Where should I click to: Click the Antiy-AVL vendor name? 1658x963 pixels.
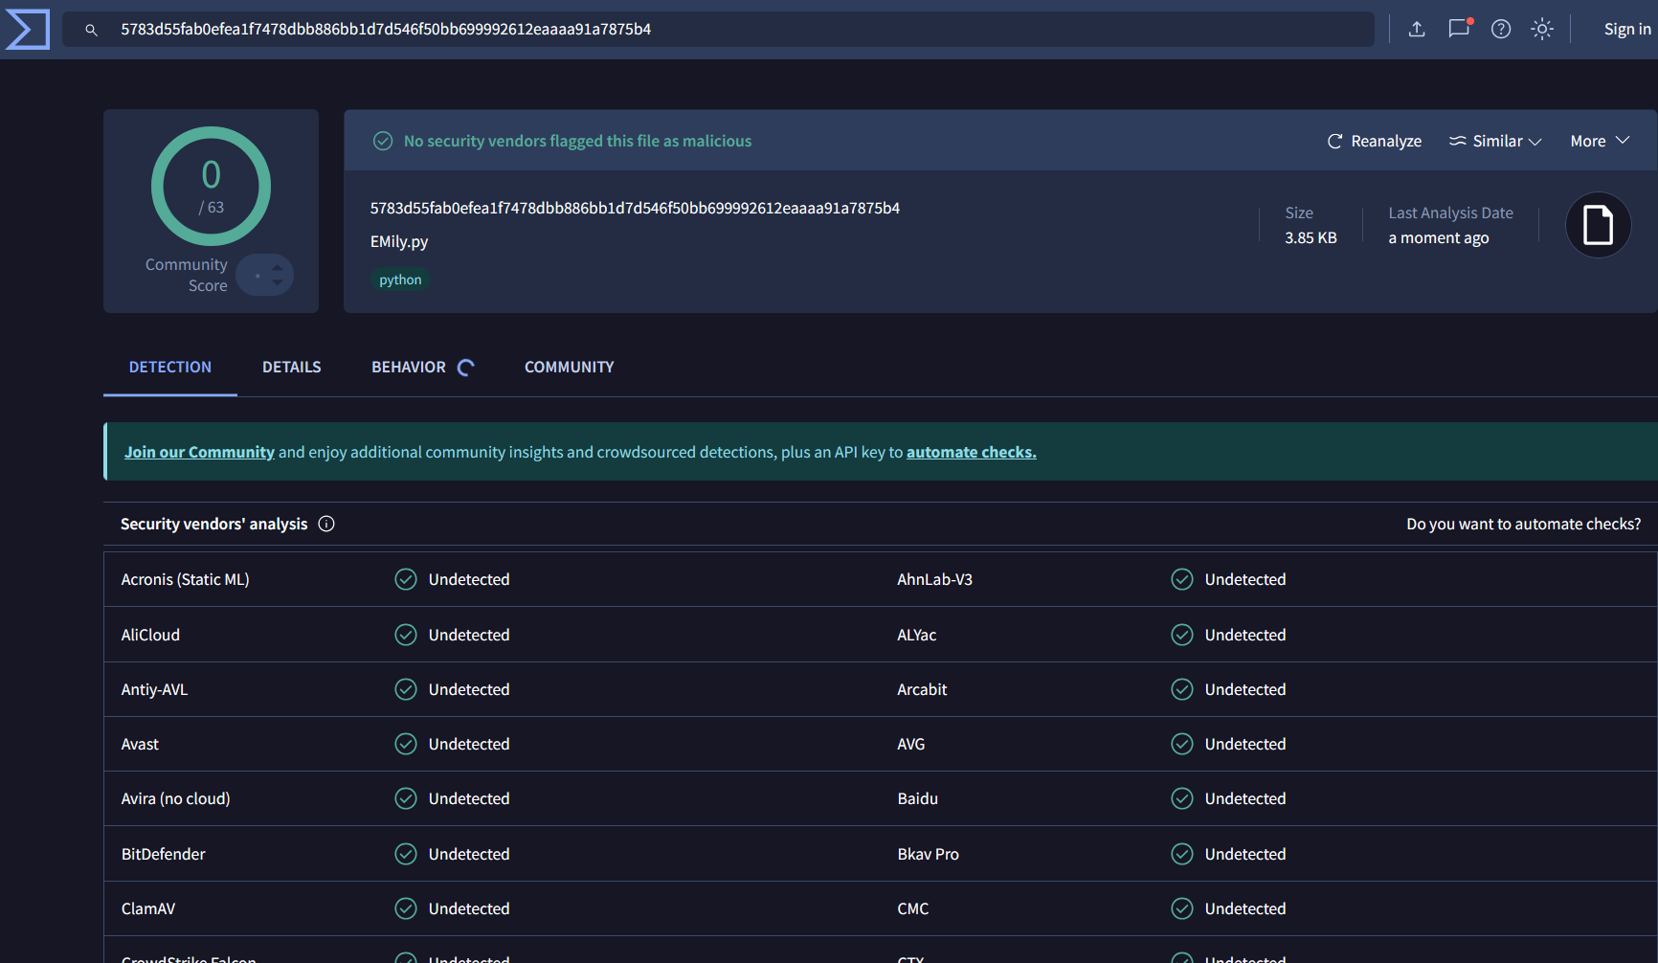tap(154, 689)
